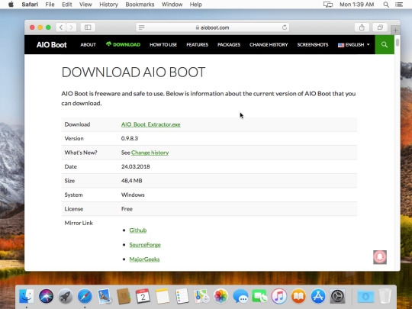Image resolution: width=412 pixels, height=309 pixels.
Task: Reload the aioboot.com page
Action: click(x=285, y=27)
